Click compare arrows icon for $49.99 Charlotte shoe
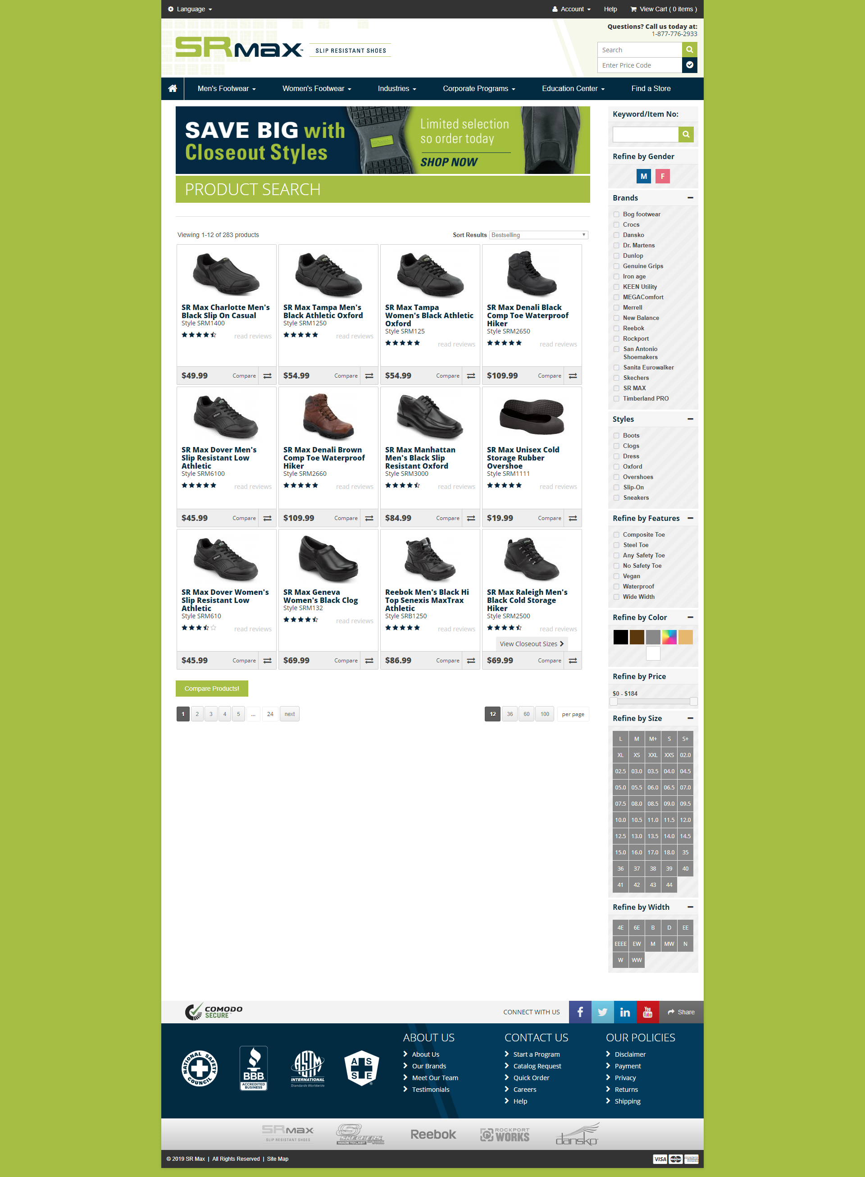This screenshot has width=865, height=1177. [x=267, y=376]
